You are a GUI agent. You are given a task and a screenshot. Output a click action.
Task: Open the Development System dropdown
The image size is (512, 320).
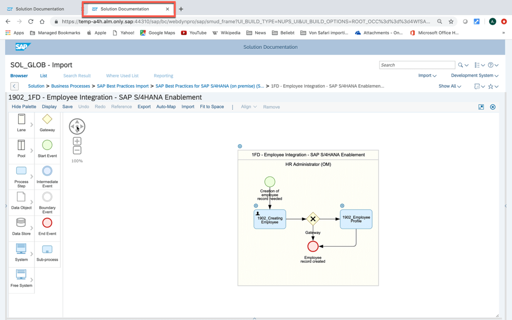pos(474,76)
